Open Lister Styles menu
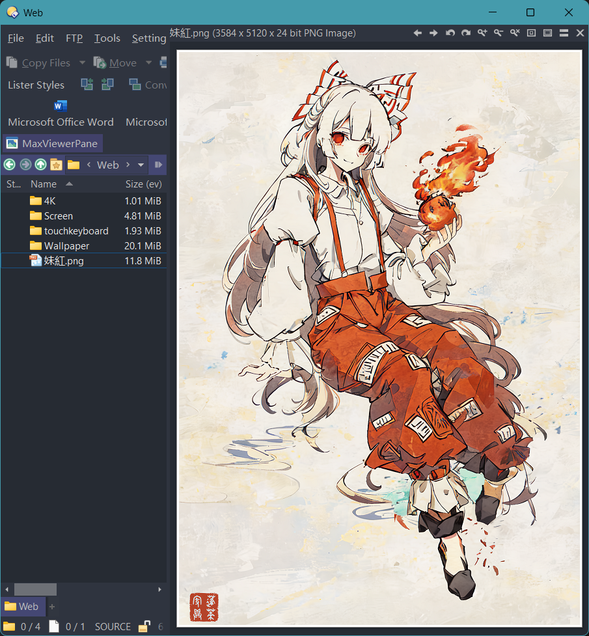 pyautogui.click(x=36, y=85)
